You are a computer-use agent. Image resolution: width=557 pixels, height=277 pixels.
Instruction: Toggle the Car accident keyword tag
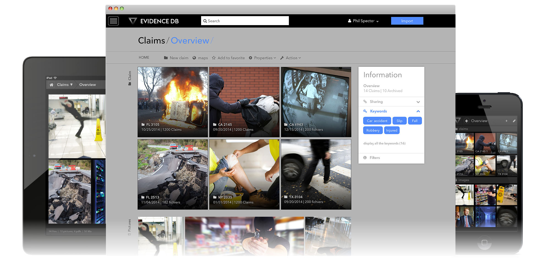[x=377, y=121]
